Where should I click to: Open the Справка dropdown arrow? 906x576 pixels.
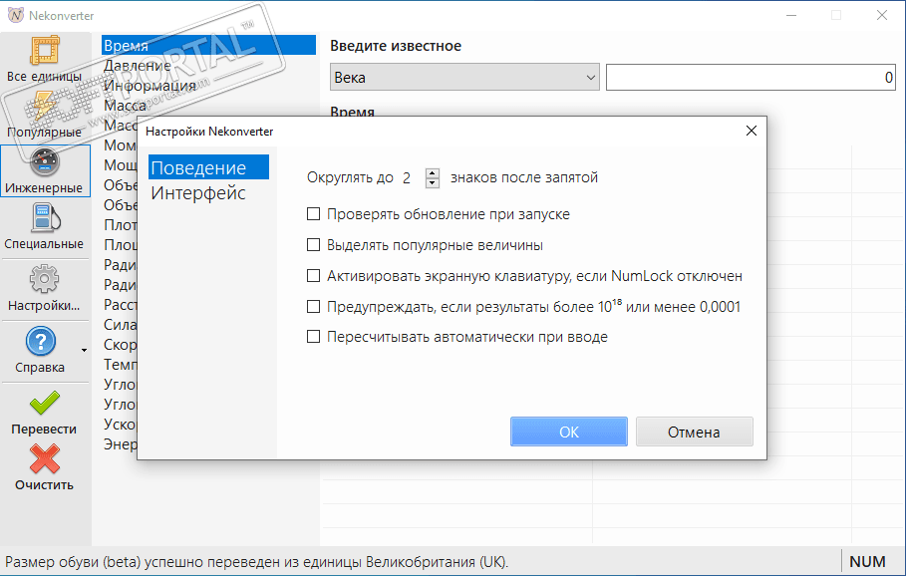84,350
